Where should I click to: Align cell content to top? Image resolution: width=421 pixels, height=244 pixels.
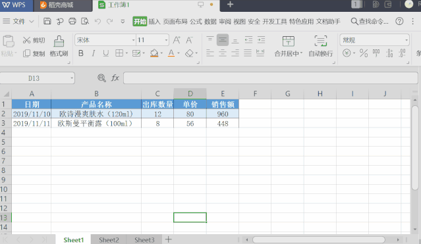coord(210,40)
